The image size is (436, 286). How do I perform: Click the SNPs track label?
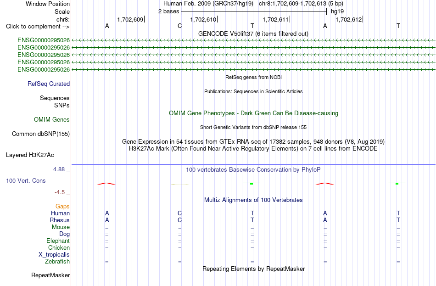point(62,105)
